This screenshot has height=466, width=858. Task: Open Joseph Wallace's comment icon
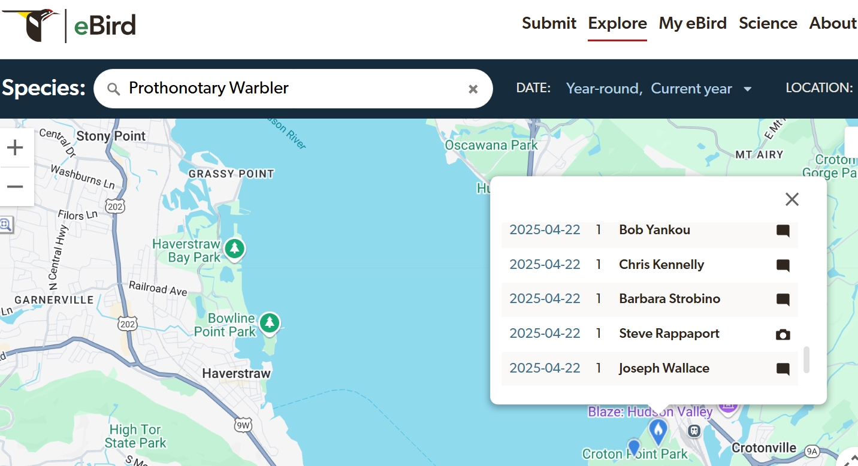click(783, 369)
